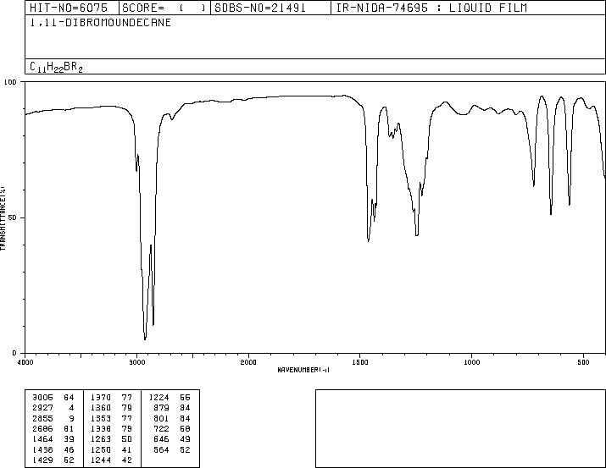
Task: Select peak table wavenumber 1353
Action: point(101,418)
